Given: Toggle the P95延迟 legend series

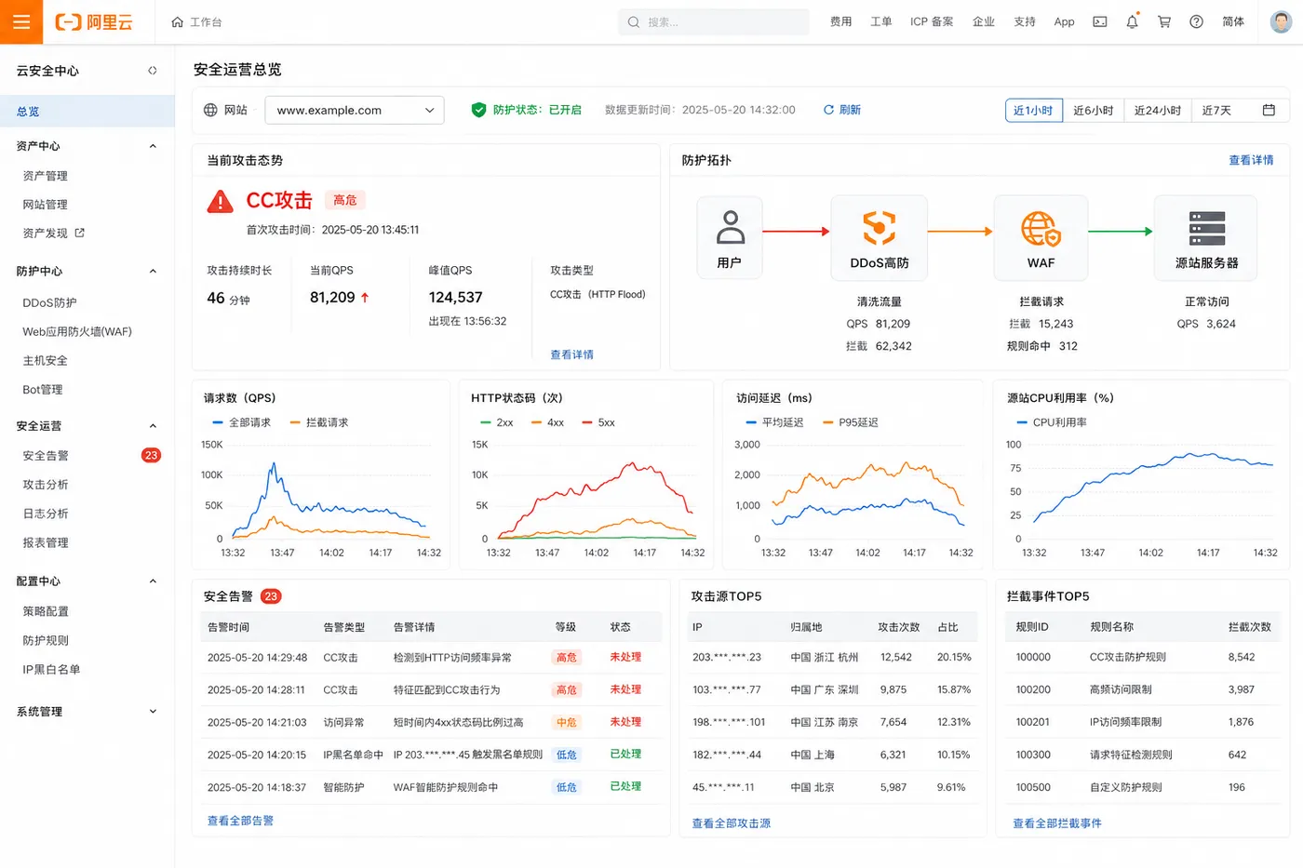Looking at the screenshot, I should (x=853, y=422).
